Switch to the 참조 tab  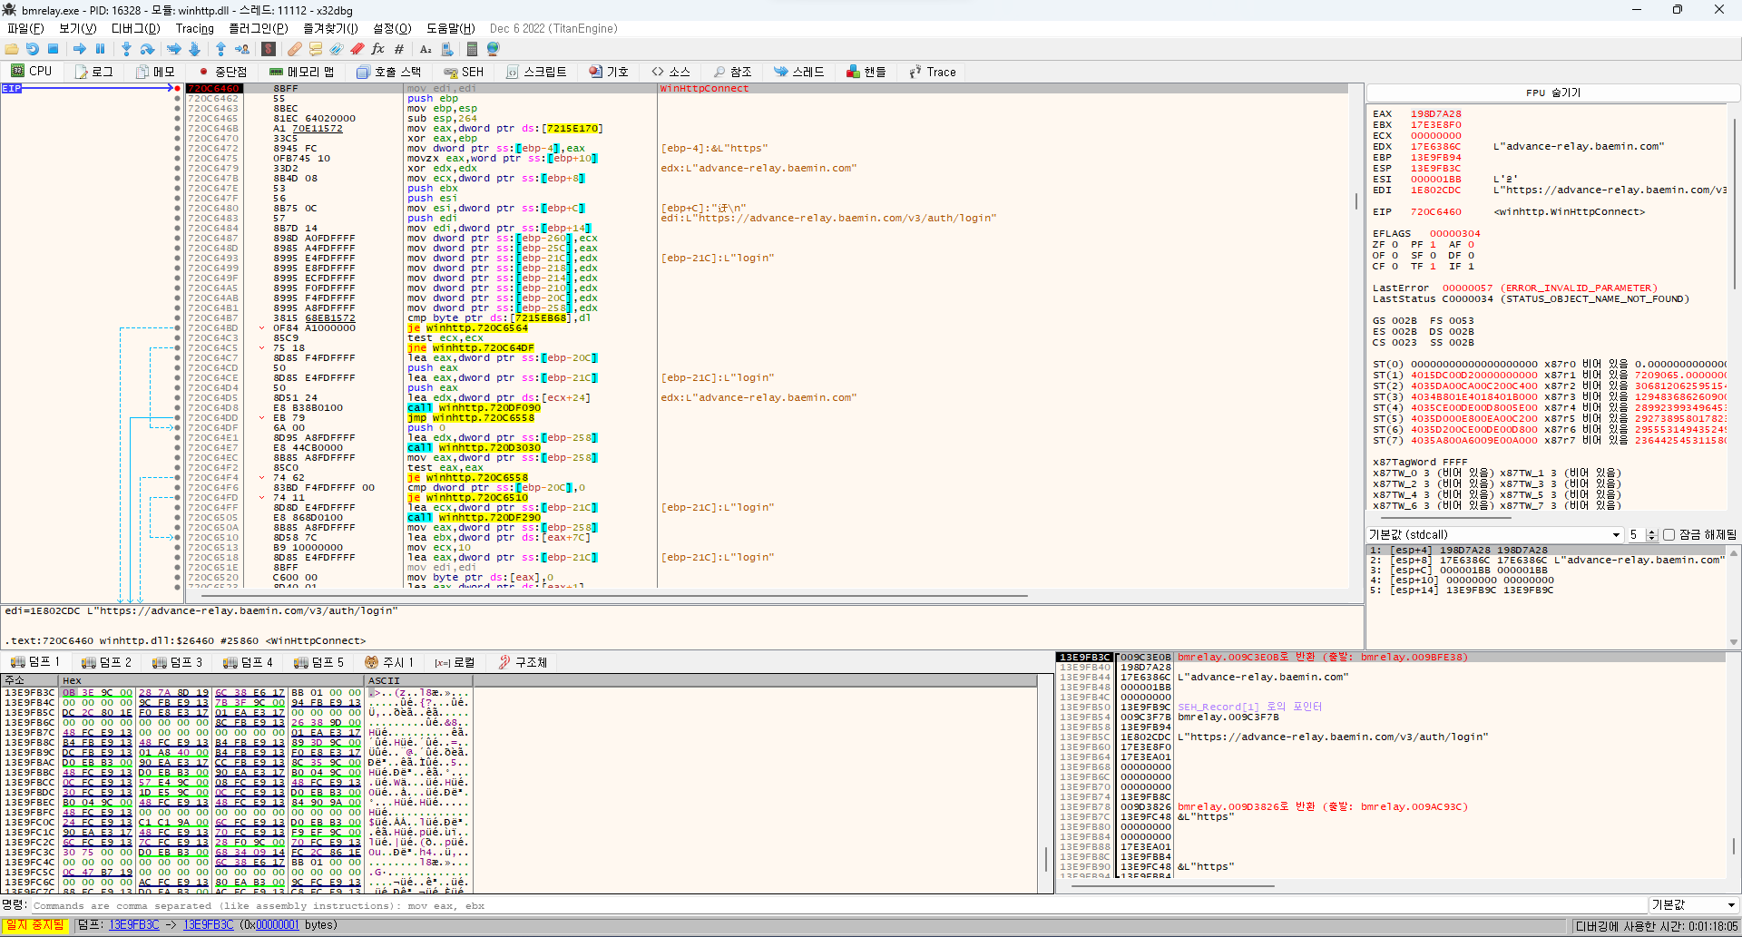tap(733, 72)
